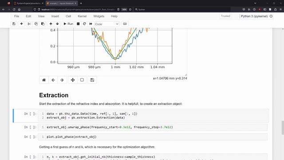Activate the plot zoom rectangle tool
This screenshot has width=284, height=160.
82,80
